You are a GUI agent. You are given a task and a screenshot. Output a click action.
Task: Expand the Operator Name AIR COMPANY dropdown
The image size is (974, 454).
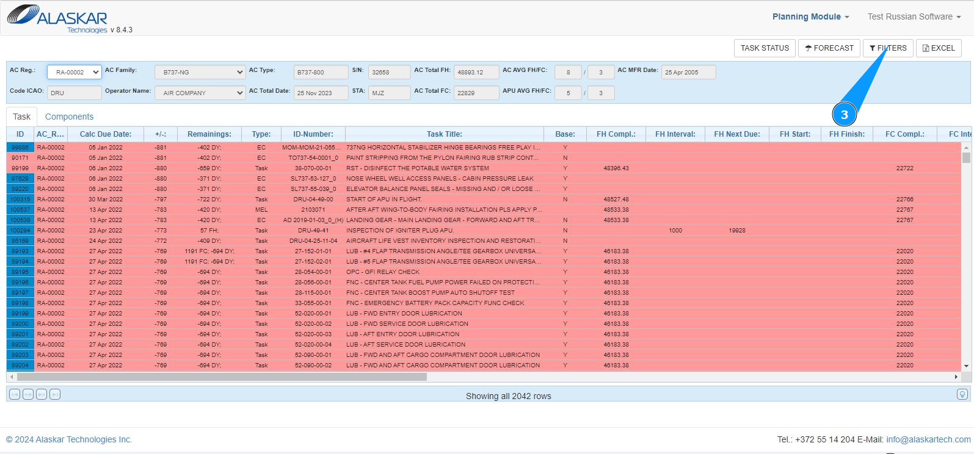(200, 93)
